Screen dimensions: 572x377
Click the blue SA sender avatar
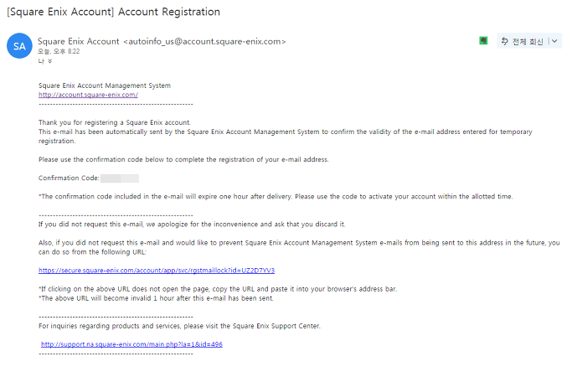tap(19, 46)
